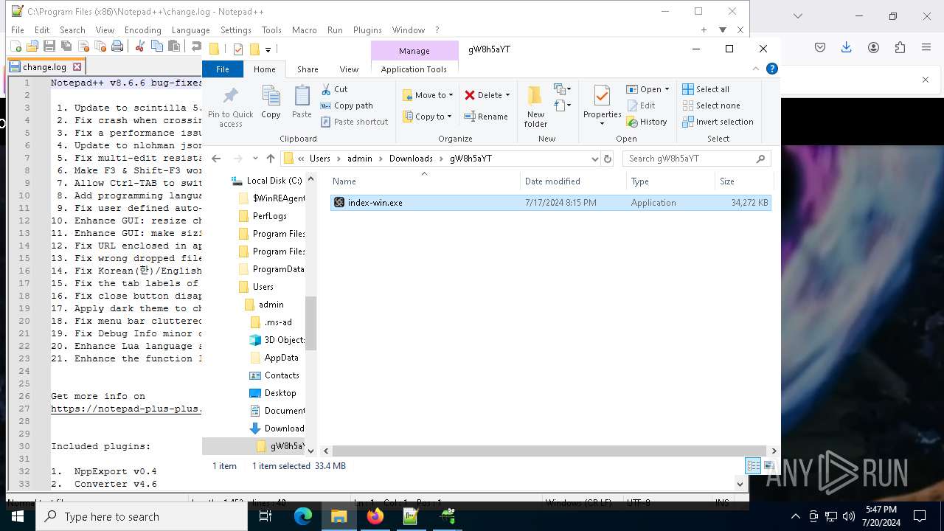Open Customize Quick Access Toolbar dropdown
Image resolution: width=944 pixels, height=531 pixels.
268,49
